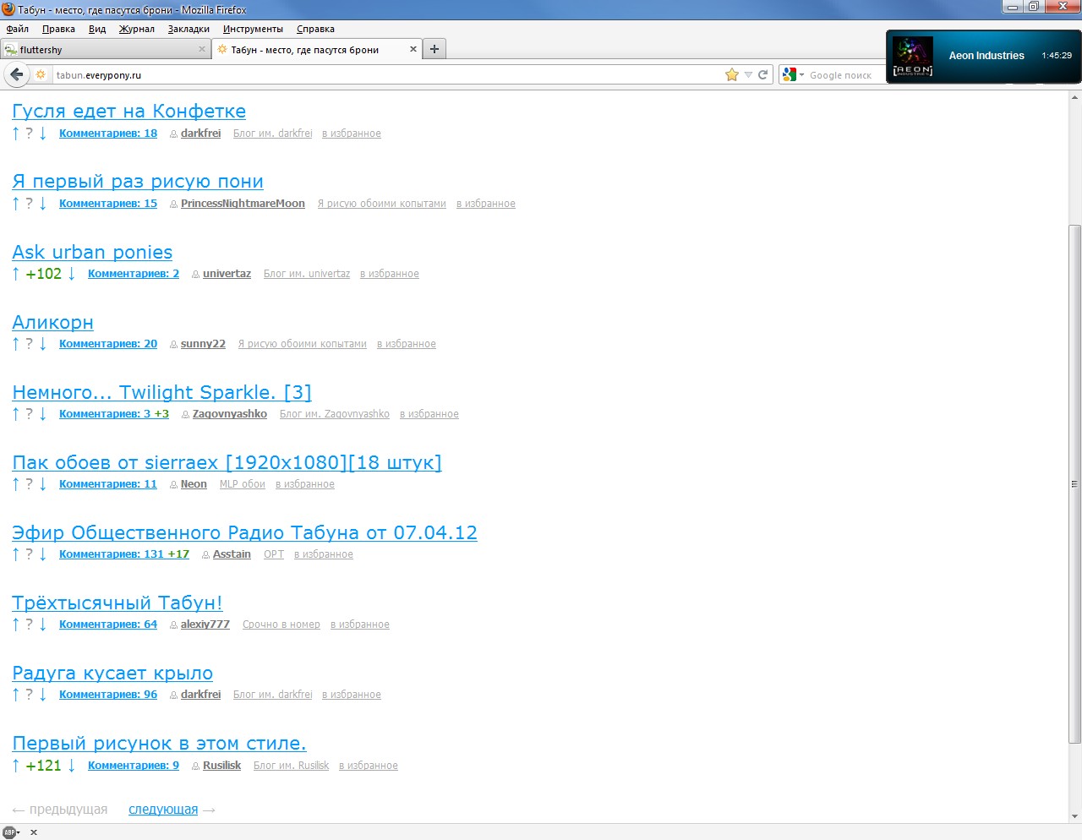Click the vertical scrollbar thumb

click(x=1074, y=484)
